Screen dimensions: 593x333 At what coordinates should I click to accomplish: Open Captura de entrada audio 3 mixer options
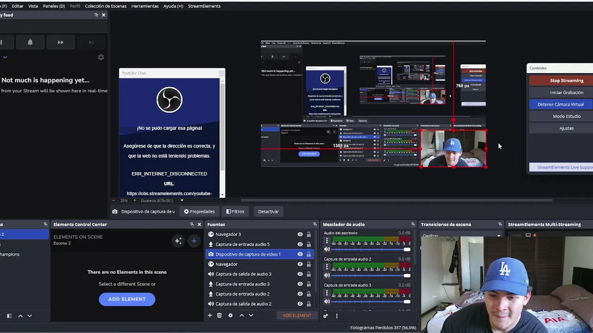click(327, 293)
